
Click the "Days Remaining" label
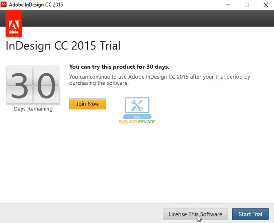click(33, 109)
